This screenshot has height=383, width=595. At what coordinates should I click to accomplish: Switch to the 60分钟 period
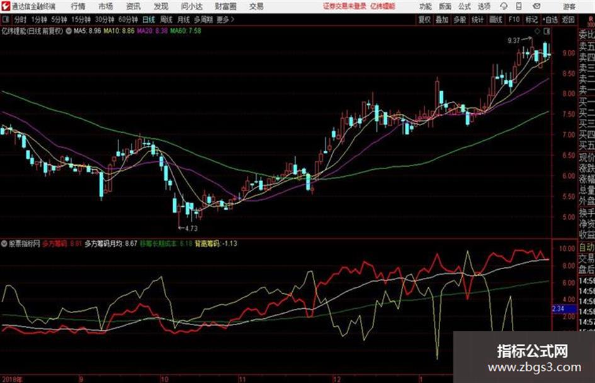[128, 19]
